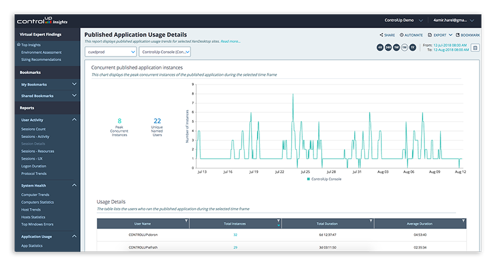Open Sizing Recommendations
The height and width of the screenshot is (265, 498).
(41, 59)
